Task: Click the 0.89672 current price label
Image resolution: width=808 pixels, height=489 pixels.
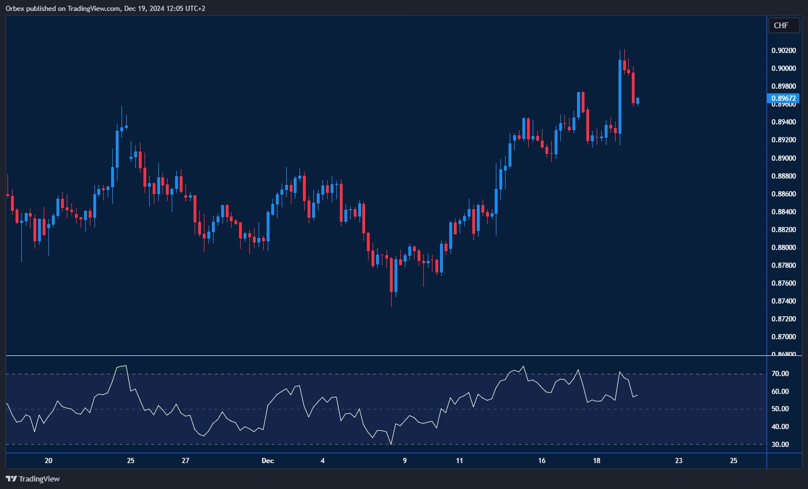Action: pos(784,98)
